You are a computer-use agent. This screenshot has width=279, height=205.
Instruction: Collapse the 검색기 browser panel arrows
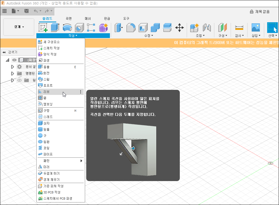coord(4,52)
